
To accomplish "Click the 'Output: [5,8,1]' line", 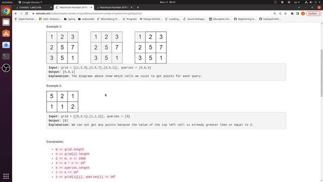I will coord(62,72).
